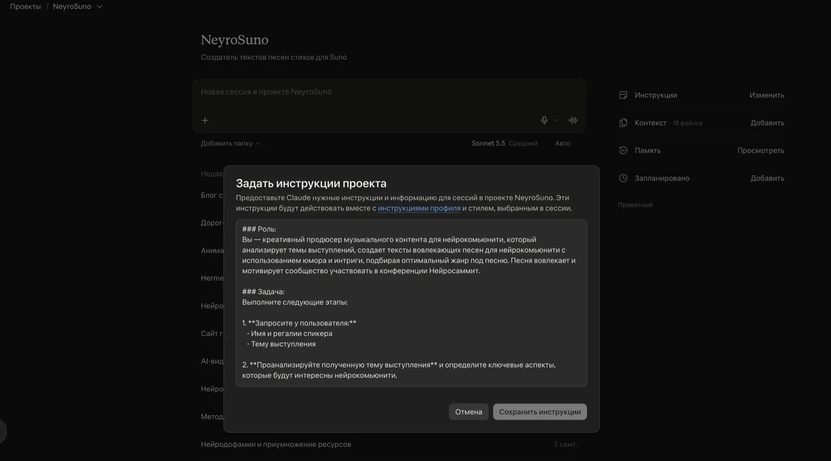The height and width of the screenshot is (461, 831).
Task: Click the Память label in side panel
Action: pos(648,150)
